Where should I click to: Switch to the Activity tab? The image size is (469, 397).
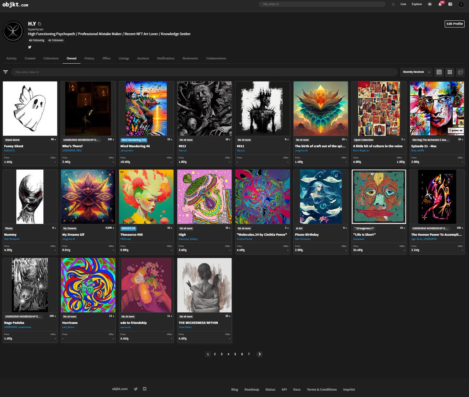pyautogui.click(x=11, y=58)
